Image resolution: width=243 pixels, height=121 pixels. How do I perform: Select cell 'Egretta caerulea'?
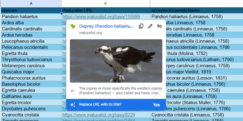click(31, 90)
